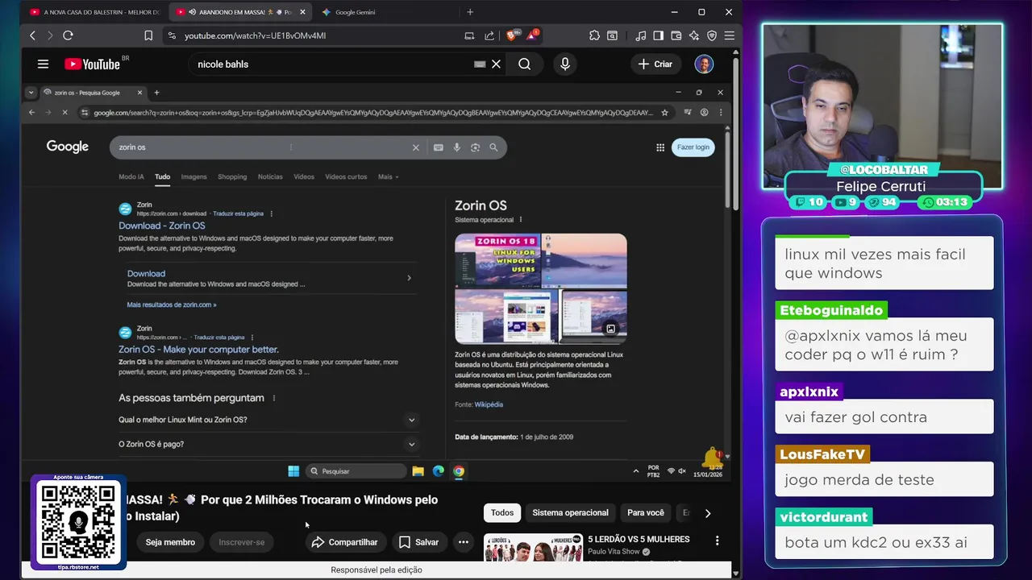The height and width of the screenshot is (580, 1032).
Task: Select the Todos filter chip
Action: point(502,512)
